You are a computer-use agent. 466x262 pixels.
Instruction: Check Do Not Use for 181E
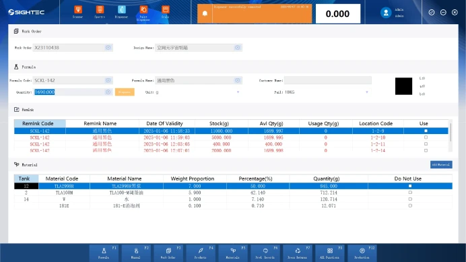click(410, 205)
